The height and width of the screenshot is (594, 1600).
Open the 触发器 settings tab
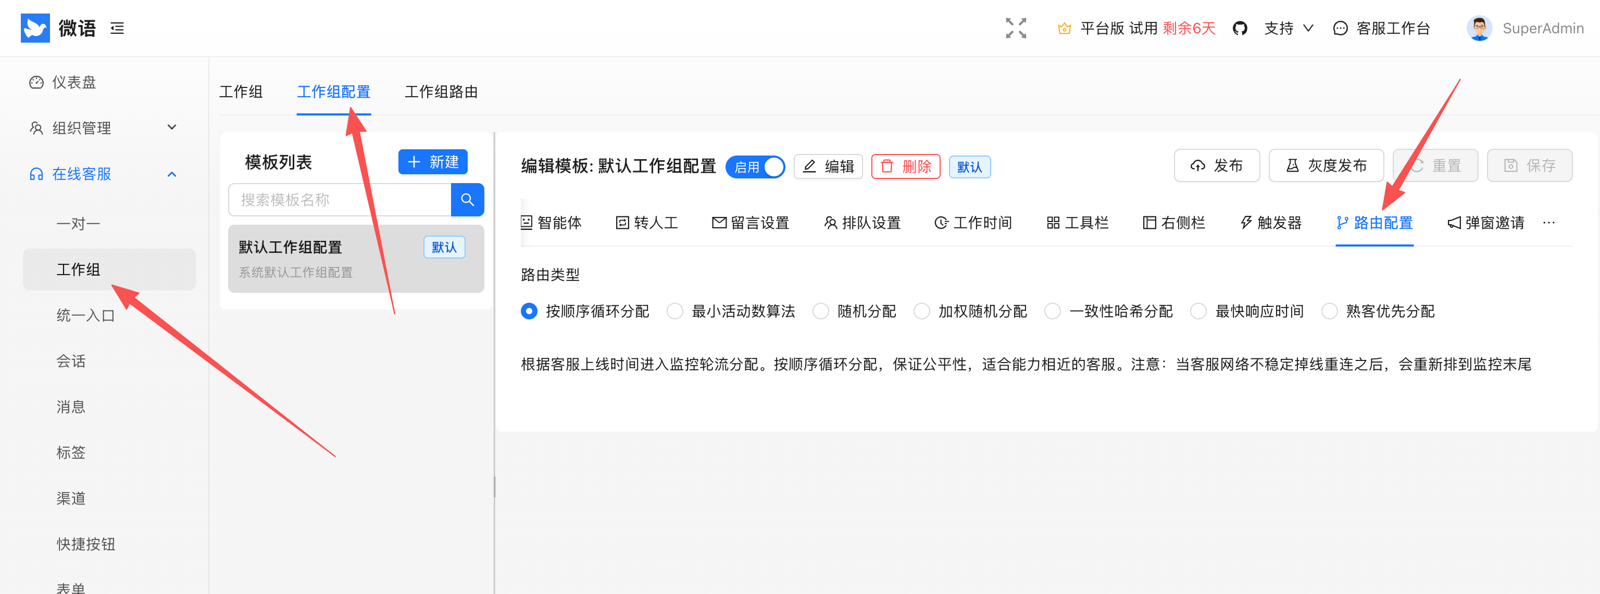coord(1270,223)
